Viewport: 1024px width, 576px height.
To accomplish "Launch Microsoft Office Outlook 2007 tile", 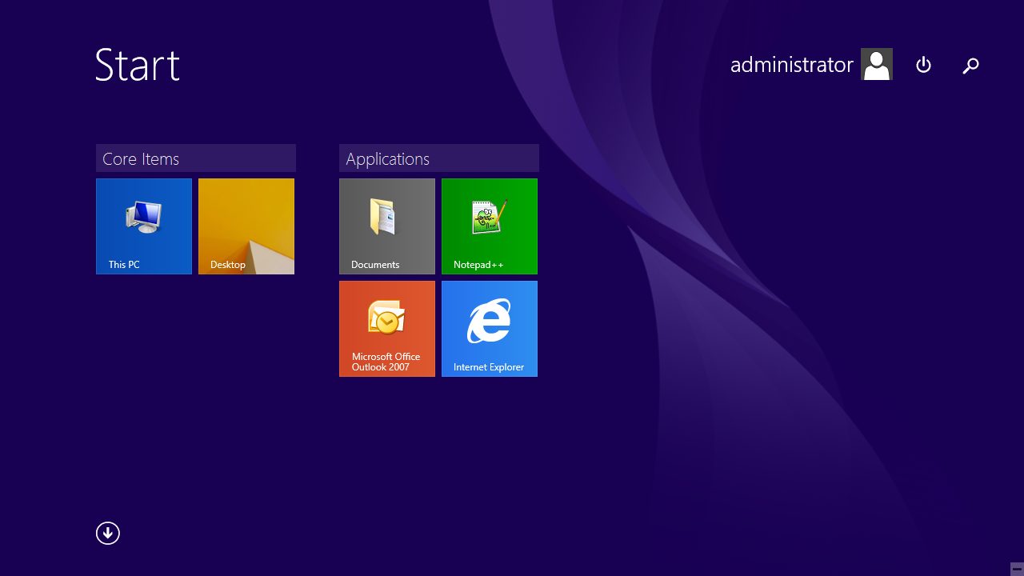I will (x=387, y=329).
